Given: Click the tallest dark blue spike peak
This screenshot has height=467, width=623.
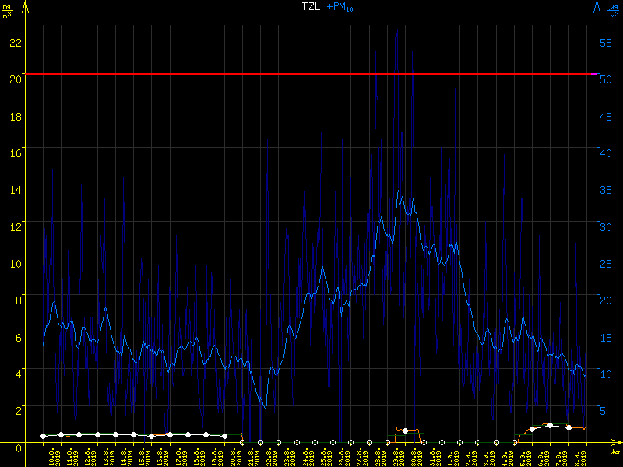Looking at the screenshot, I should click(x=396, y=30).
